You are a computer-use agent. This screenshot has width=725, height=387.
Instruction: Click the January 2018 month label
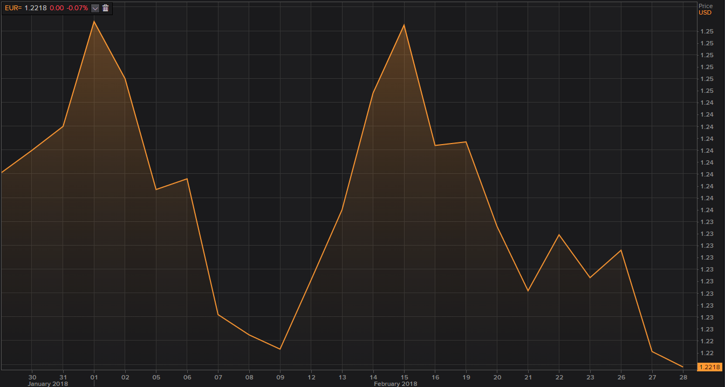coord(48,384)
